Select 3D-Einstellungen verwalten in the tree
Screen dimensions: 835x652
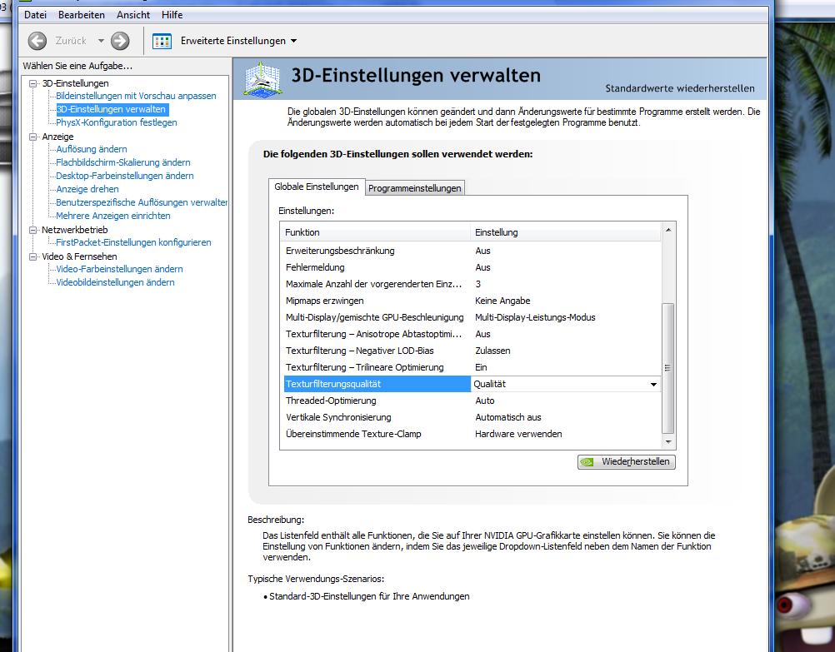[x=112, y=110]
